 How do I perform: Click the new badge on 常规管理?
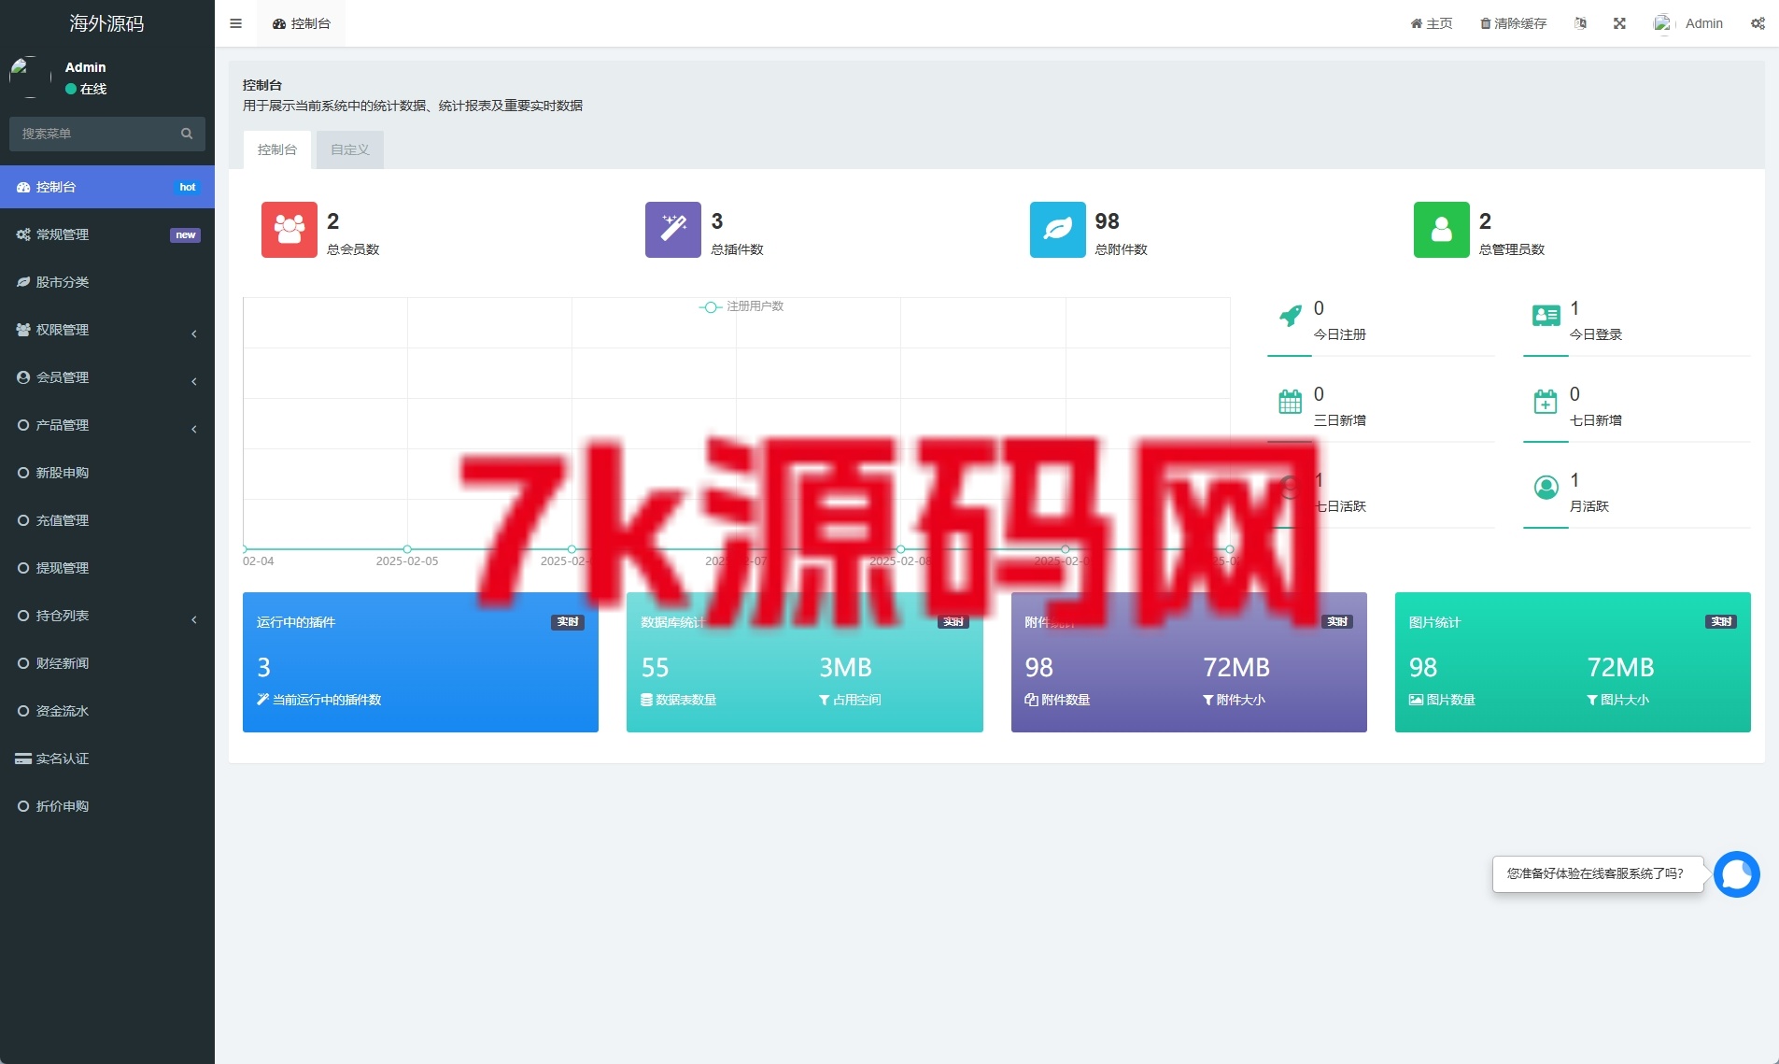[185, 234]
